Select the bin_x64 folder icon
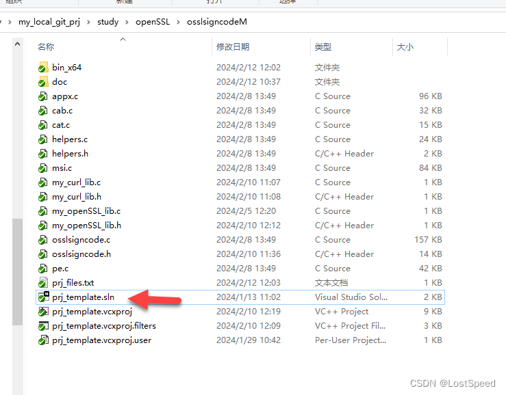This screenshot has height=395, width=506. pos(43,68)
